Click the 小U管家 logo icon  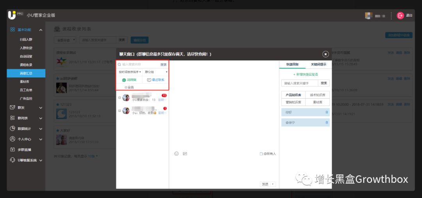point(12,15)
